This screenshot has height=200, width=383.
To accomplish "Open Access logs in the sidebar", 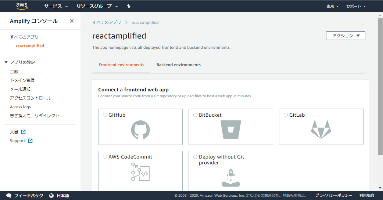I will 20,107.
